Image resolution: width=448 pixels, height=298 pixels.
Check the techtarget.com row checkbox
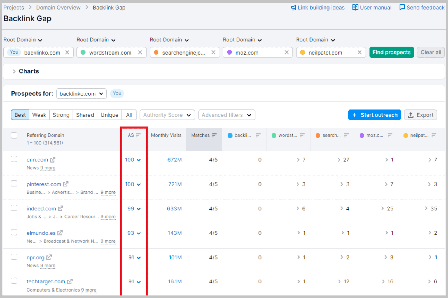click(x=14, y=281)
